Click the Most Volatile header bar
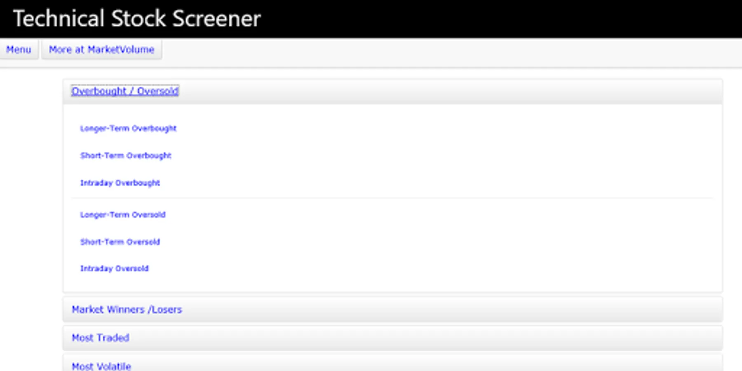 pos(392,363)
